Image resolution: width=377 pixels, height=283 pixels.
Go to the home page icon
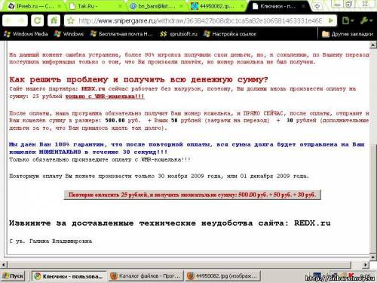coord(54,20)
